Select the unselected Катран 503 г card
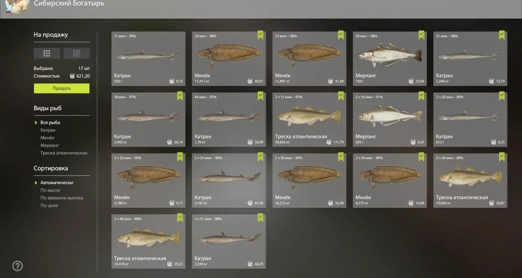Image resolution: width=522 pixels, height=278 pixels. coord(148,58)
